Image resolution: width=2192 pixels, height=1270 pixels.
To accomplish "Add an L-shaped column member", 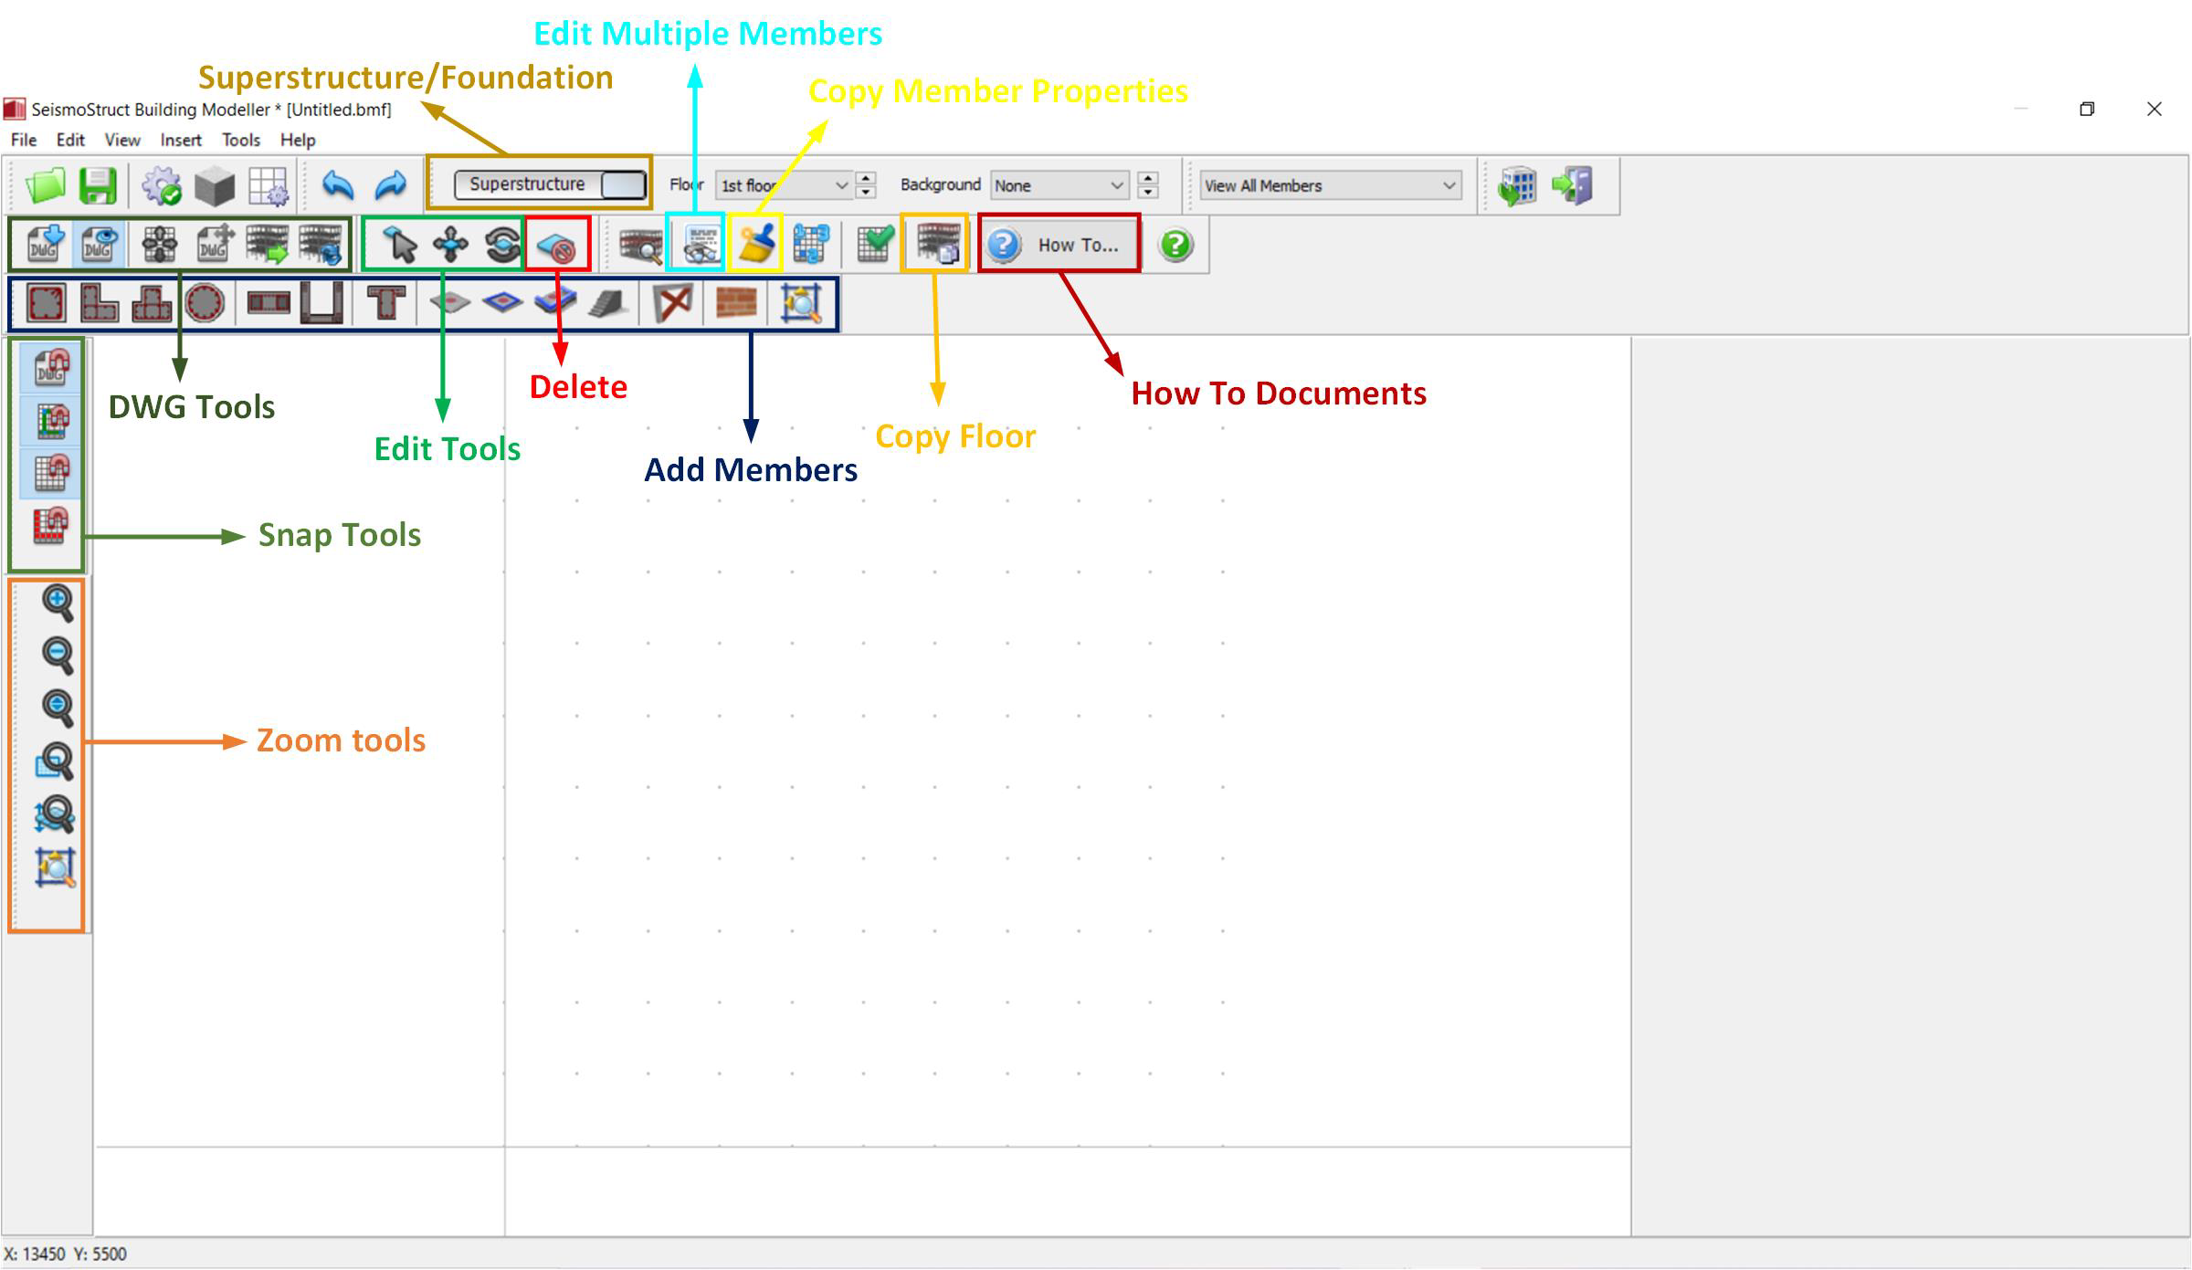I will tap(99, 303).
